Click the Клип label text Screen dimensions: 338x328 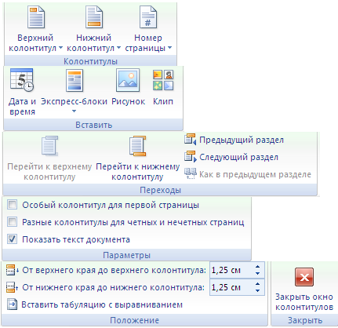pyautogui.click(x=163, y=101)
